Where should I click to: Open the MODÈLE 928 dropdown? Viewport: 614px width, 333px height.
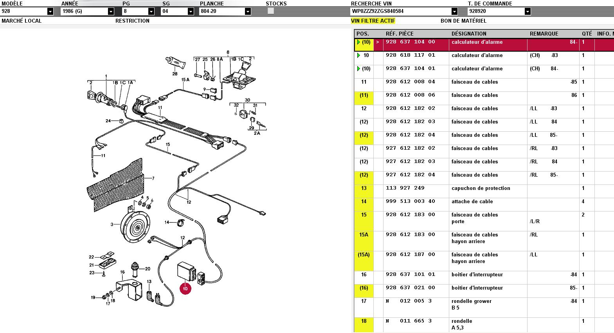coord(50,11)
